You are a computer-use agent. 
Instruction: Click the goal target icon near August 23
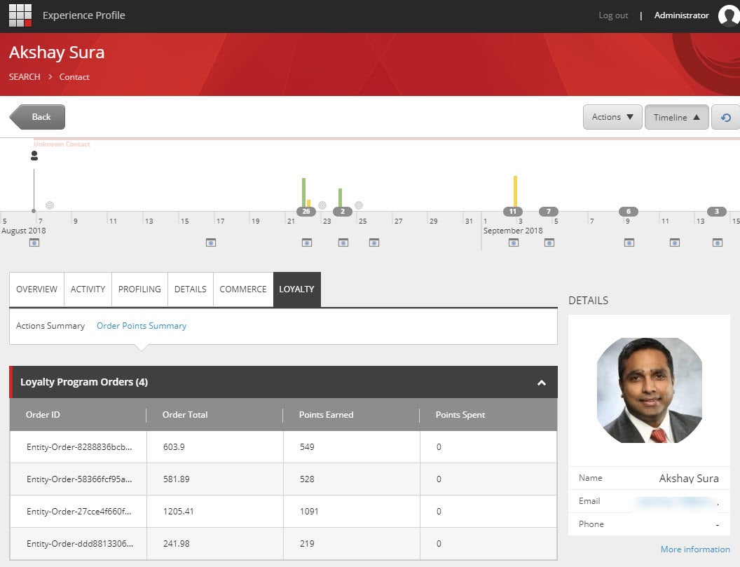click(322, 205)
